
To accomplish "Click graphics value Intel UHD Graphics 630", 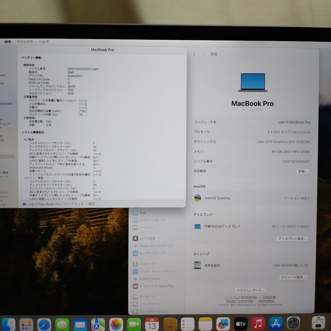I will point(284,142).
